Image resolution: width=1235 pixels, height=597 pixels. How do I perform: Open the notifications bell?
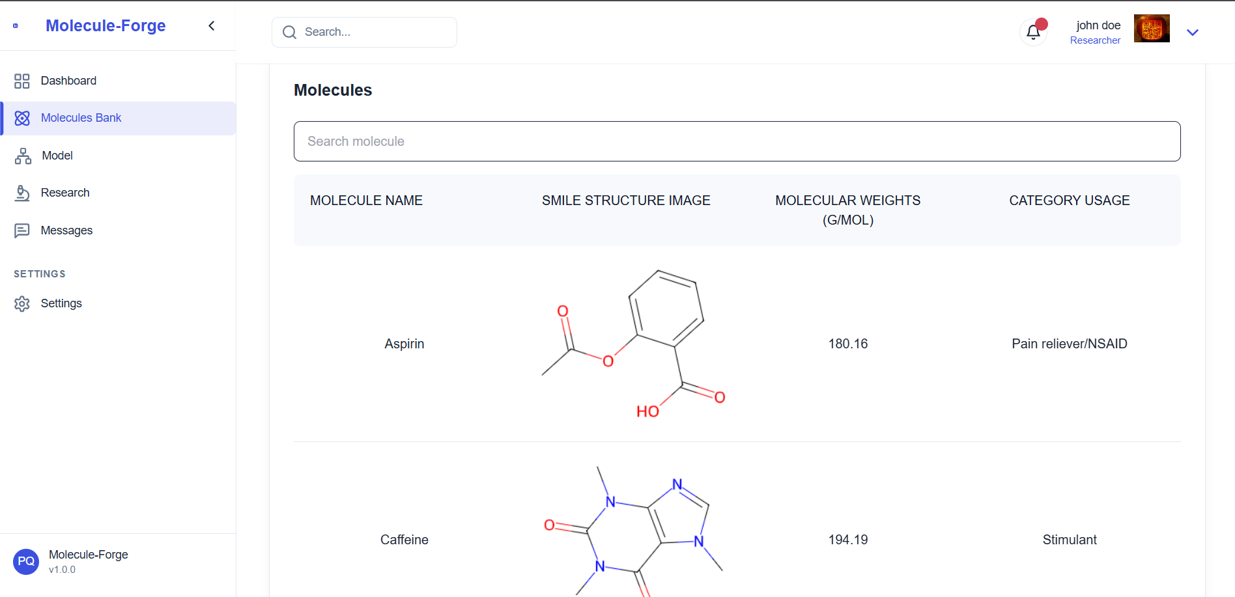[x=1033, y=32]
